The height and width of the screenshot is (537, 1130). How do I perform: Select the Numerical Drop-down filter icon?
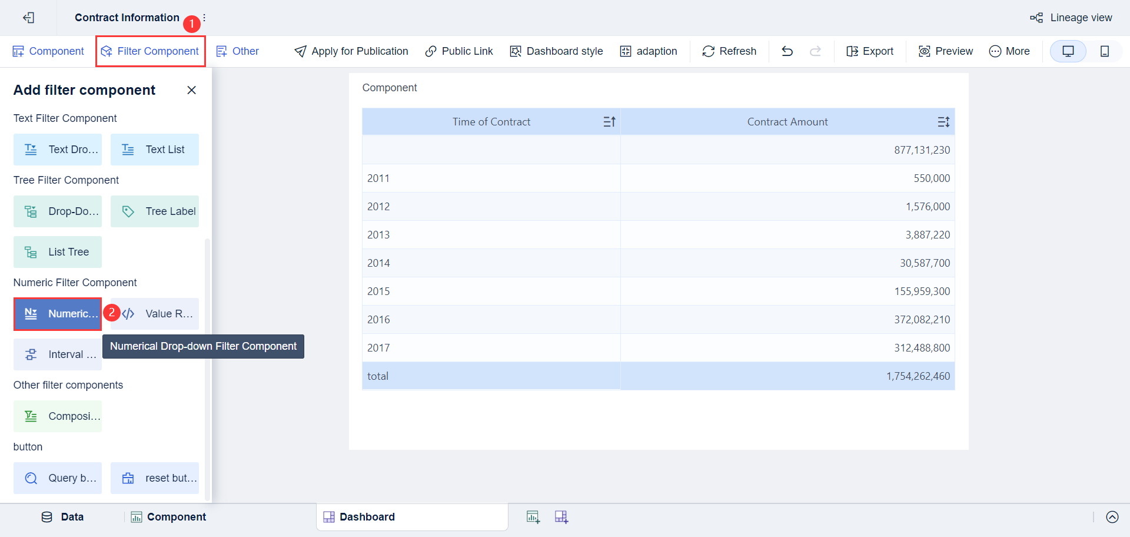[31, 314]
